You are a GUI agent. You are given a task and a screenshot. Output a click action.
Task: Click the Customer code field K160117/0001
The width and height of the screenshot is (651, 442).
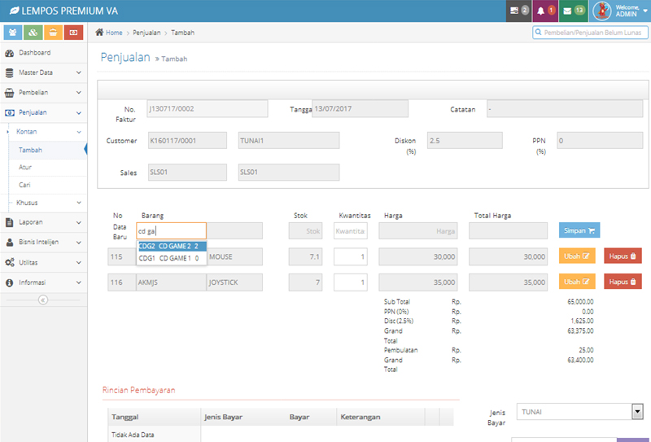(x=188, y=141)
